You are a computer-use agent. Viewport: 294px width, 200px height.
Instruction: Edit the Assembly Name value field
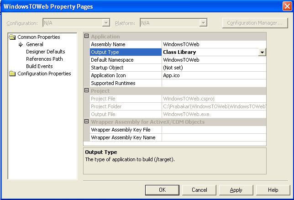pos(214,44)
